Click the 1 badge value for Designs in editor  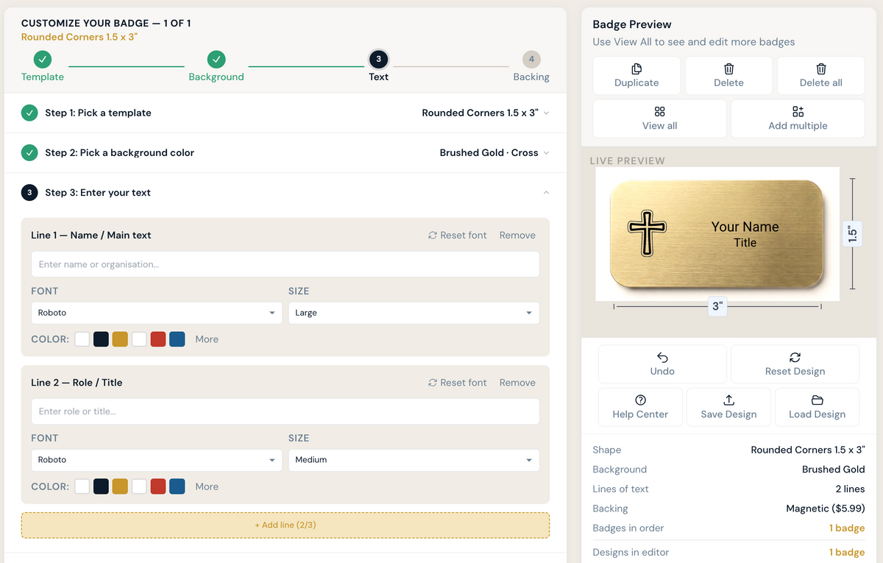(847, 552)
